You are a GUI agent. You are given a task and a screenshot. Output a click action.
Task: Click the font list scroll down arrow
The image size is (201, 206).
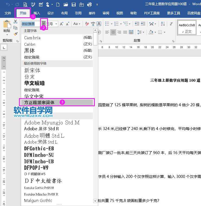[x=95, y=201]
